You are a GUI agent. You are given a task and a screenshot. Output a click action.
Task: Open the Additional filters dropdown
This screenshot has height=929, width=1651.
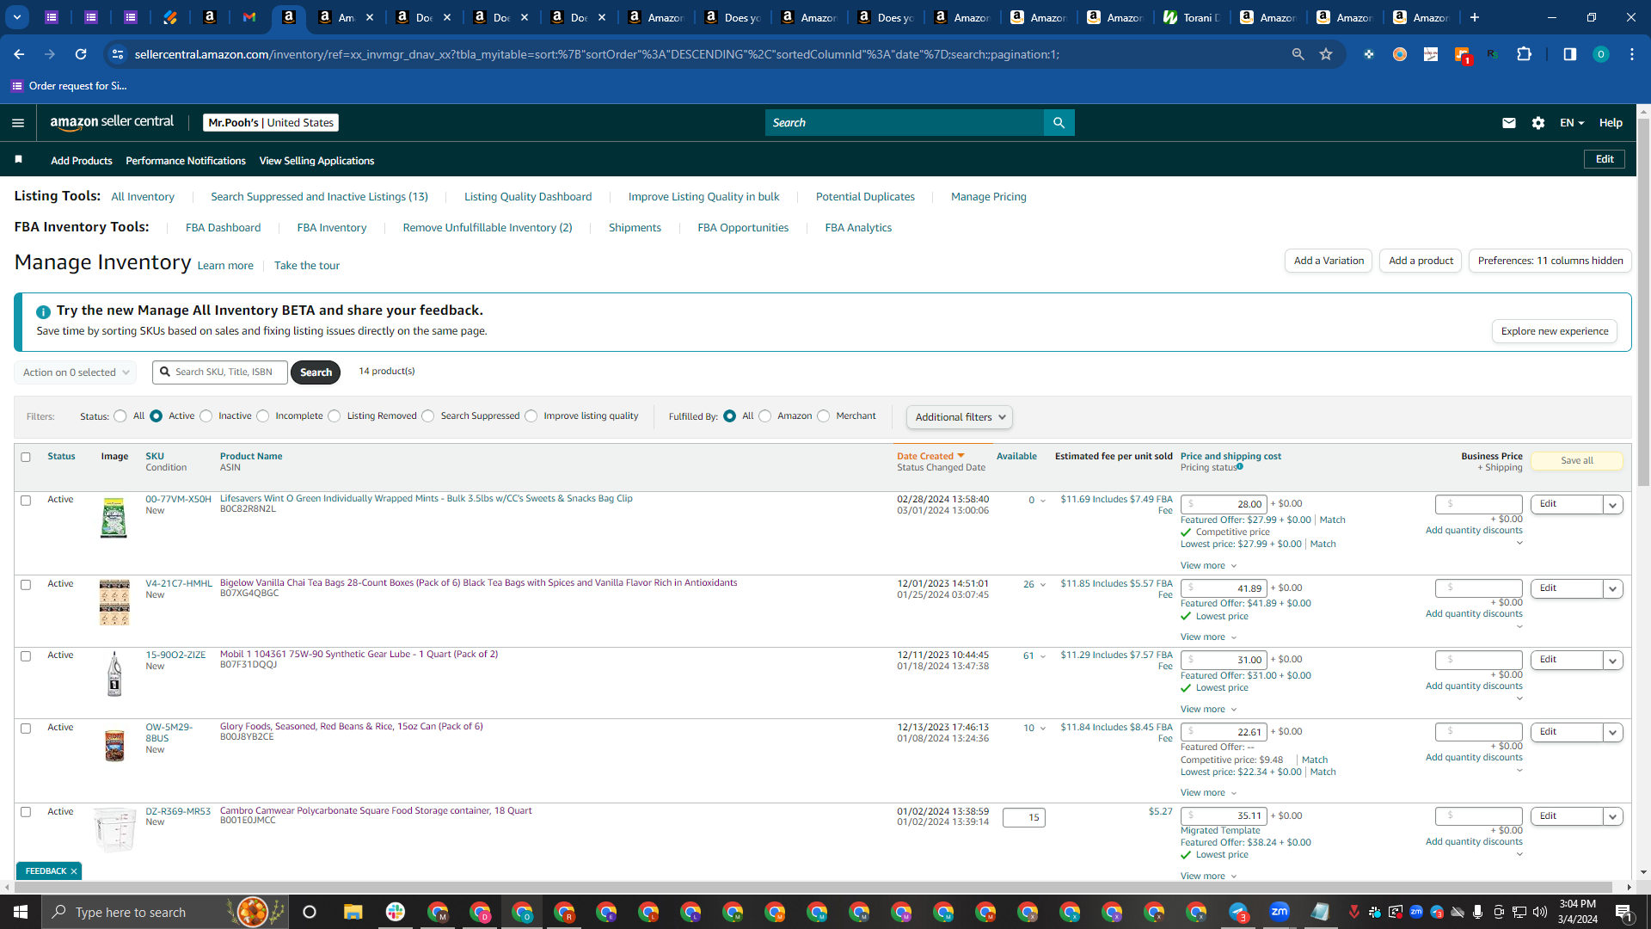960,417
